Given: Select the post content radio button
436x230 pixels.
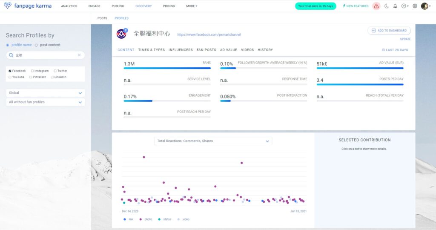Looking at the screenshot, I should pos(36,45).
